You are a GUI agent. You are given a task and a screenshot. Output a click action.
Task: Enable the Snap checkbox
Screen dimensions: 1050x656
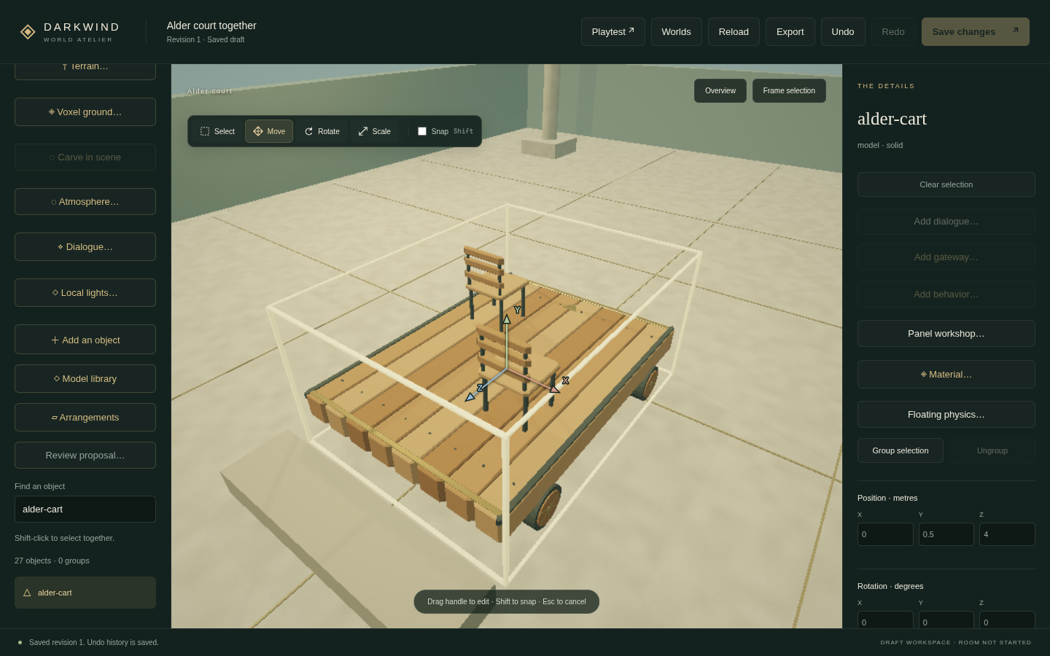422,131
